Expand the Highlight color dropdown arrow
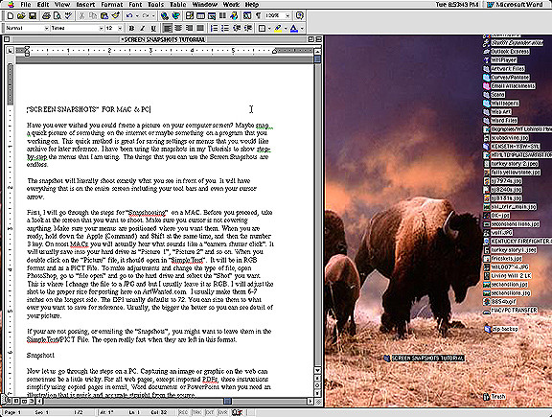This screenshot has width=552, height=417. 286,28
